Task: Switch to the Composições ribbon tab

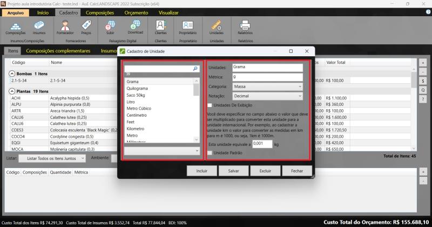Action: tap(100, 12)
